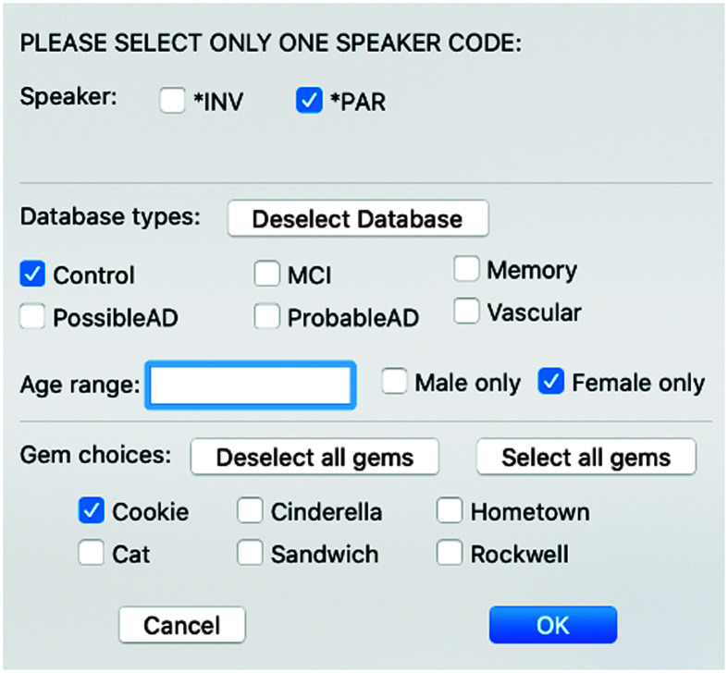Uncheck the Control database type

pyautogui.click(x=32, y=275)
